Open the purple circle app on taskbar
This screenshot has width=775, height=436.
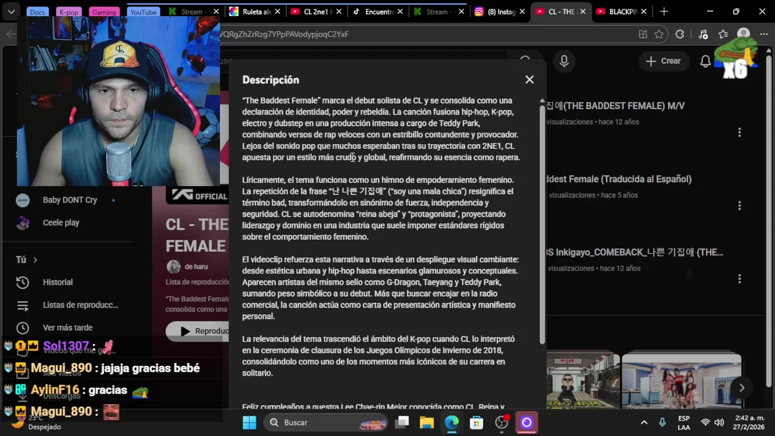(x=526, y=423)
